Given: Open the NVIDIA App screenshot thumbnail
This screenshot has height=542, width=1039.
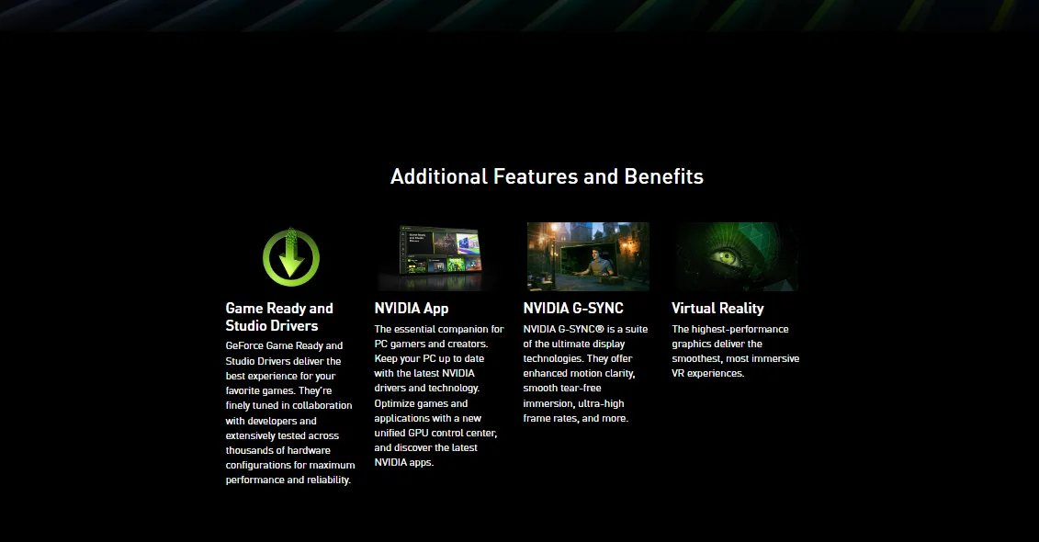Looking at the screenshot, I should (439, 256).
